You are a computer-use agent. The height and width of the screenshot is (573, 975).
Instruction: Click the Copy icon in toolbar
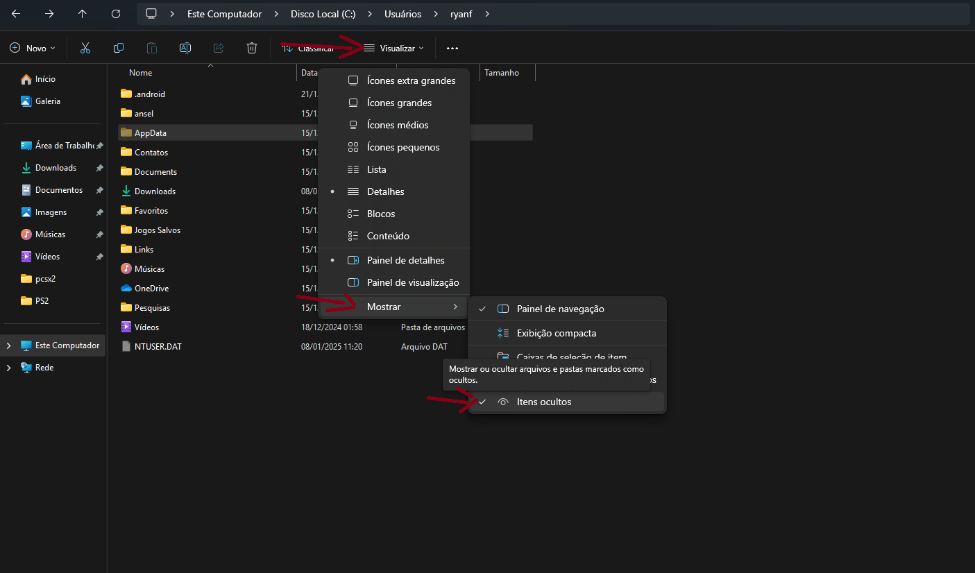coord(119,48)
